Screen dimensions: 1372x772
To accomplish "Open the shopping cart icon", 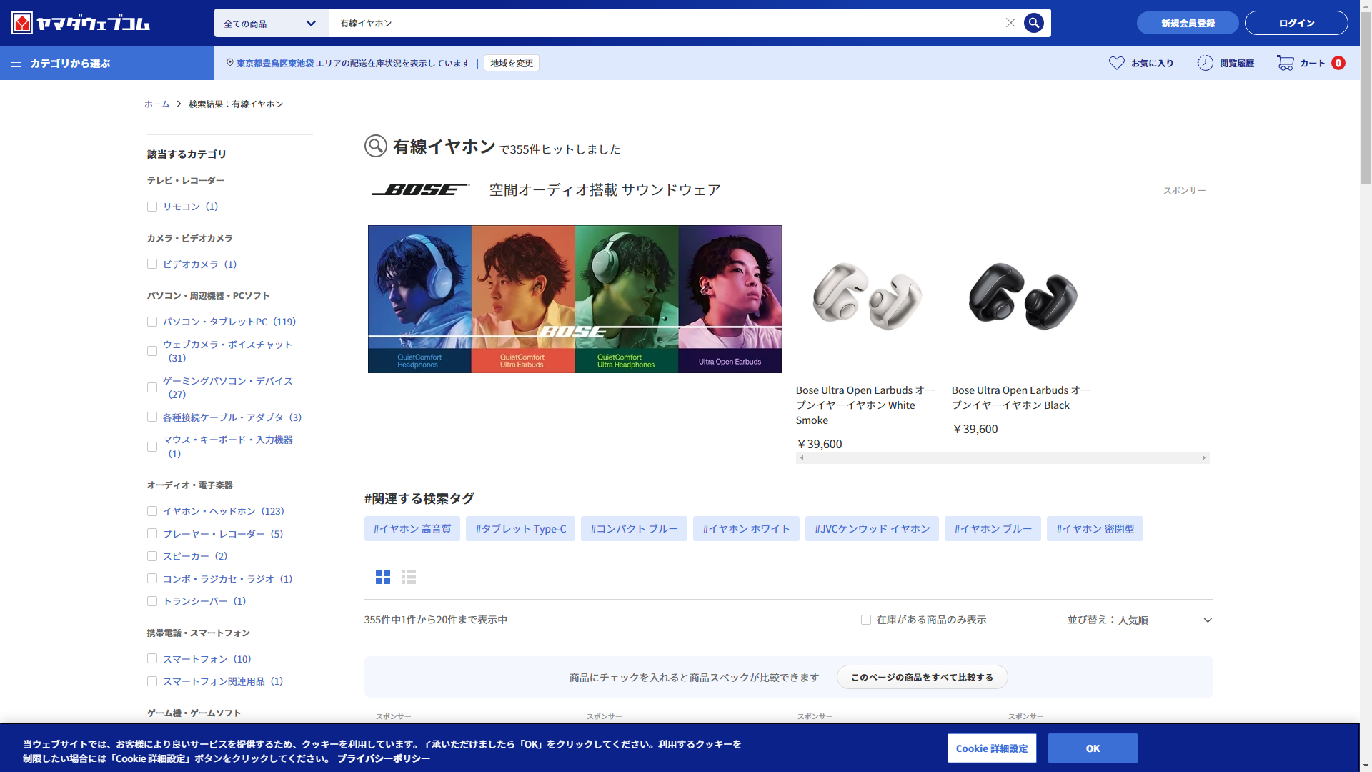I will (x=1285, y=63).
